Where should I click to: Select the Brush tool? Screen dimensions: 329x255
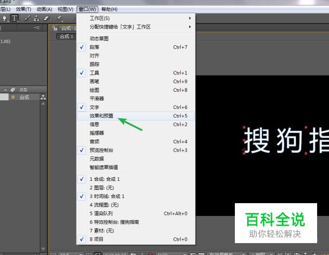[x=27, y=18]
